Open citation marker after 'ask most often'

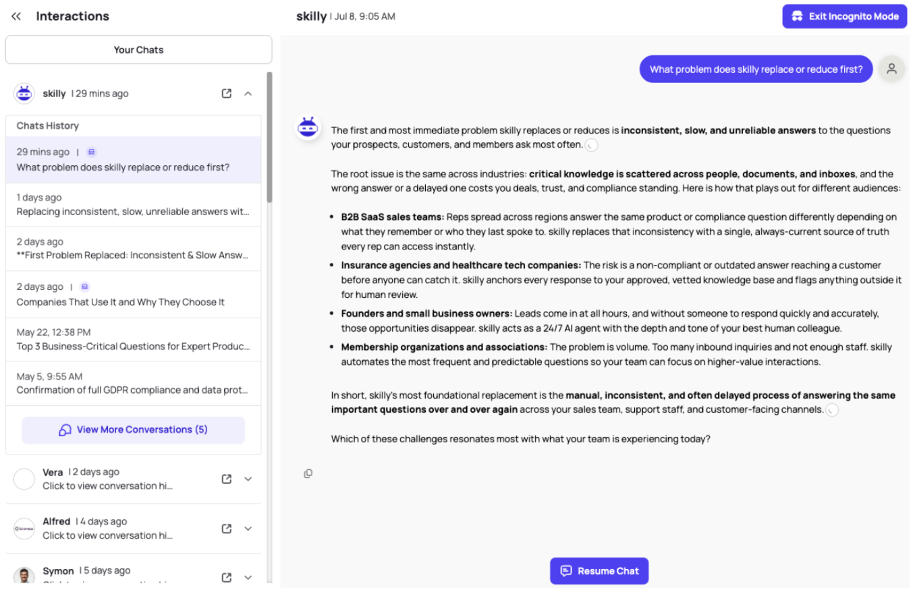coord(591,145)
